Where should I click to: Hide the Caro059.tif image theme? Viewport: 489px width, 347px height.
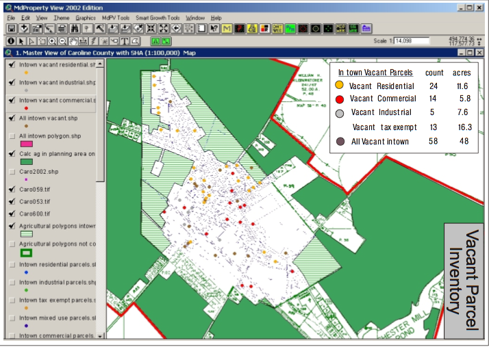pyautogui.click(x=12, y=190)
